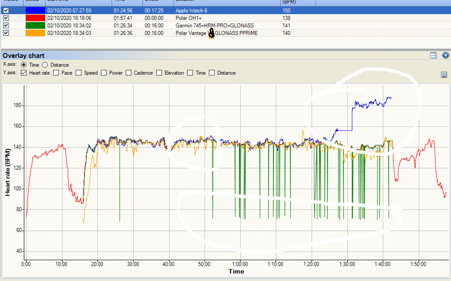451x281 pixels.
Task: Select start time 02/10/2020 18:18:06
Action: click(x=69, y=18)
